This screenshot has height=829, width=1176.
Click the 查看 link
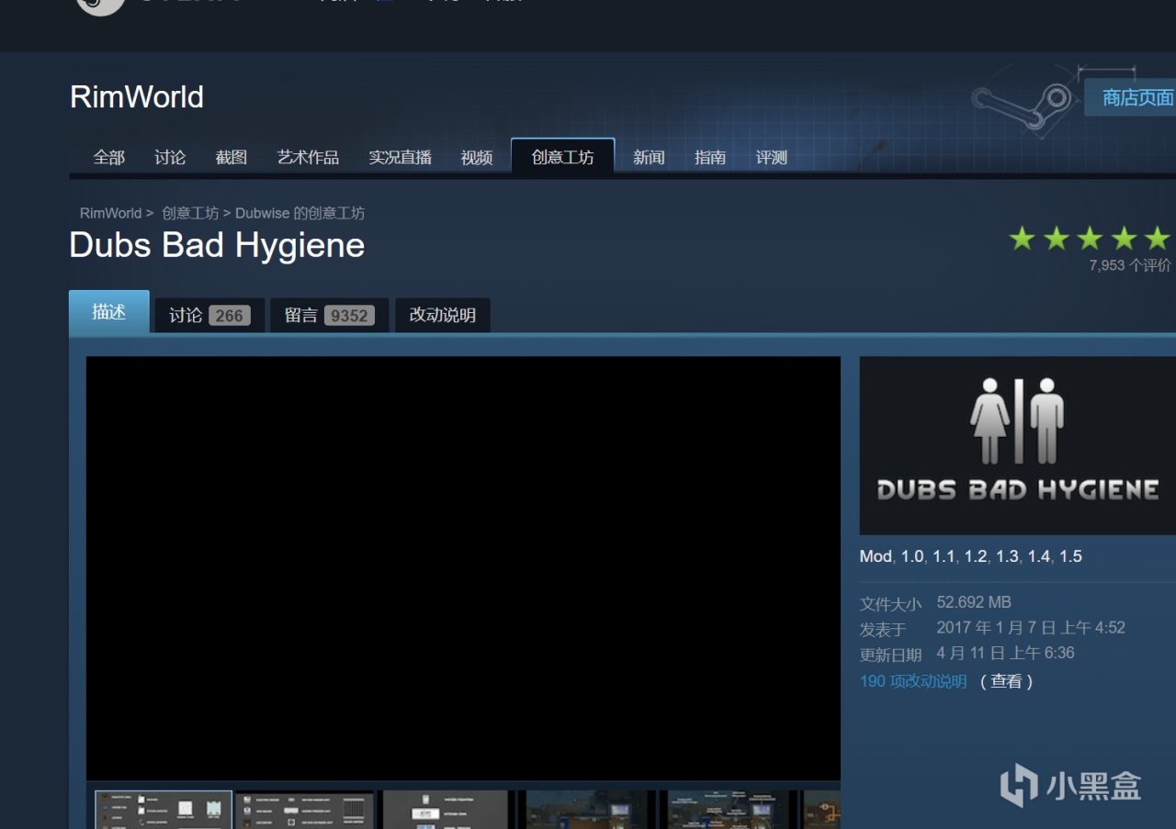coord(1007,681)
